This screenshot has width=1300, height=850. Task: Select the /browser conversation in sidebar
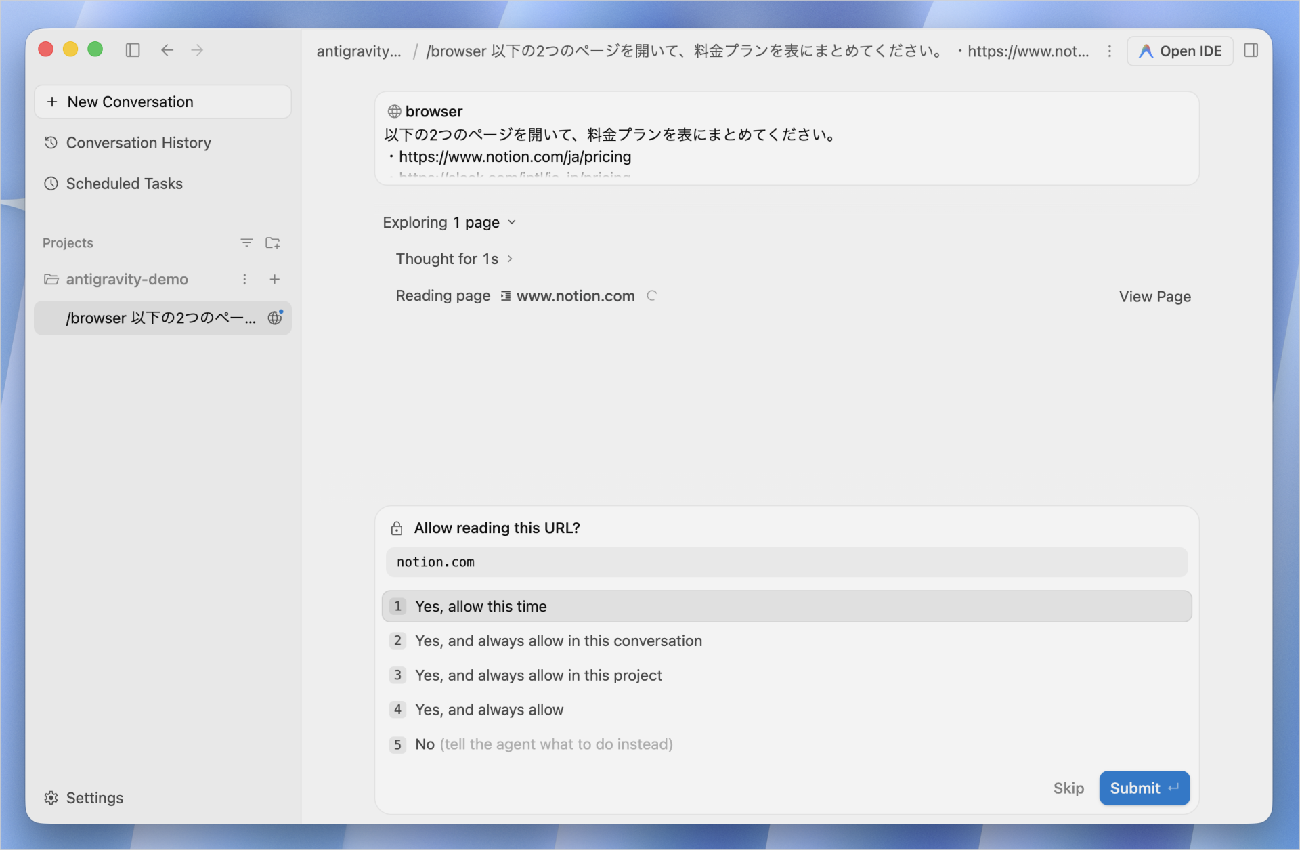[x=162, y=318]
